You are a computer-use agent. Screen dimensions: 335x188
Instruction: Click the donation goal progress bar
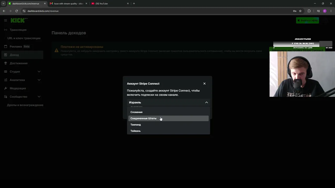303,44
